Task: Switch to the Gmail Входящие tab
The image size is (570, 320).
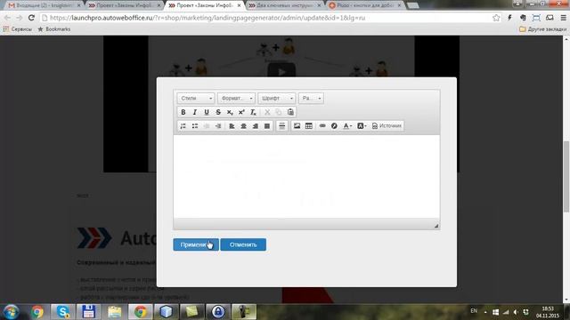Action: [x=44, y=5]
